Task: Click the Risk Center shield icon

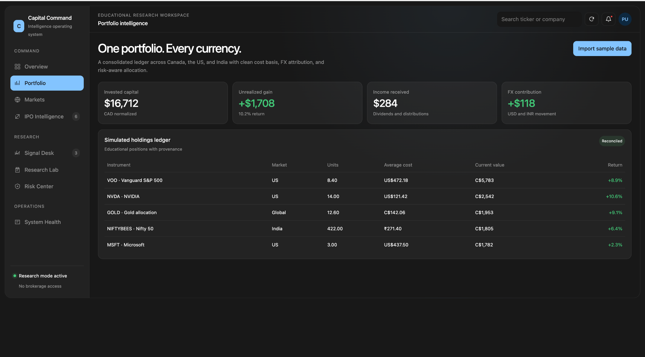Action: [x=17, y=186]
